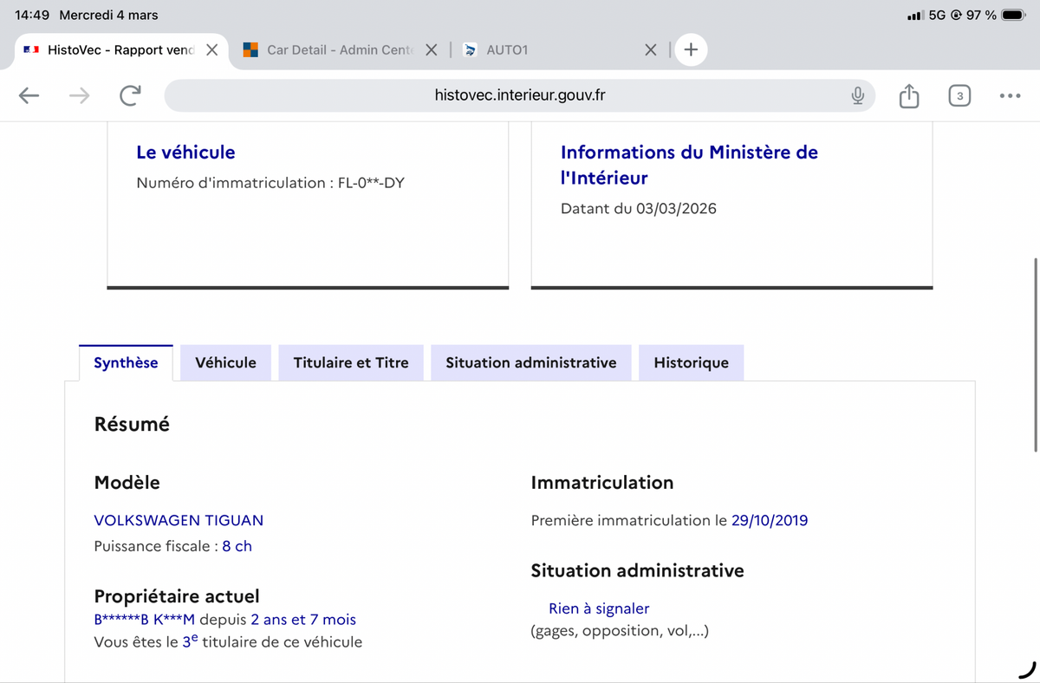Show the Situation administrative tab
This screenshot has width=1040, height=683.
click(x=530, y=362)
